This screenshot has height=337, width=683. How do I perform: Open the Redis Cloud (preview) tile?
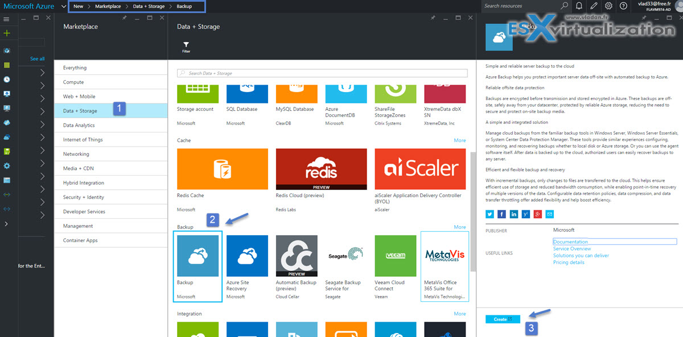click(x=321, y=181)
